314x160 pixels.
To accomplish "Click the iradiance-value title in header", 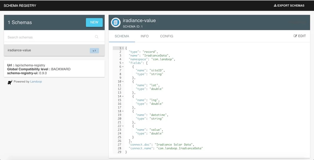I will pos(139,20).
